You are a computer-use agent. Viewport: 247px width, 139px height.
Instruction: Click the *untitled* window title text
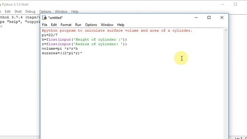pyautogui.click(x=56, y=18)
